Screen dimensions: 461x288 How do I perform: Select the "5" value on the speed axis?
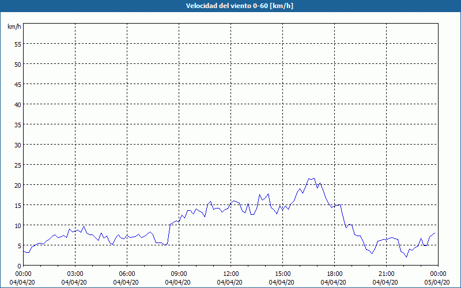click(x=20, y=246)
